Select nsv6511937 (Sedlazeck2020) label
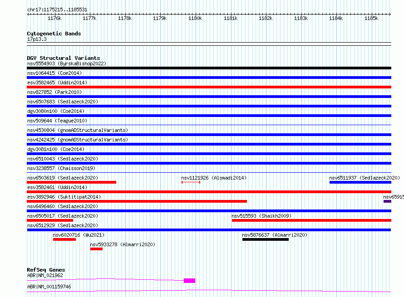The image size is (404, 297). coord(365,178)
